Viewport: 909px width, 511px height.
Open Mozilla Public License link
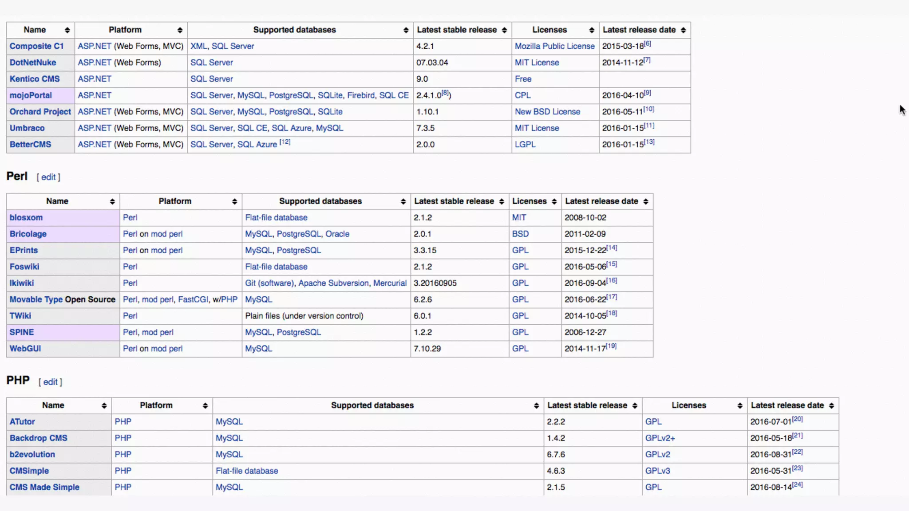click(554, 46)
